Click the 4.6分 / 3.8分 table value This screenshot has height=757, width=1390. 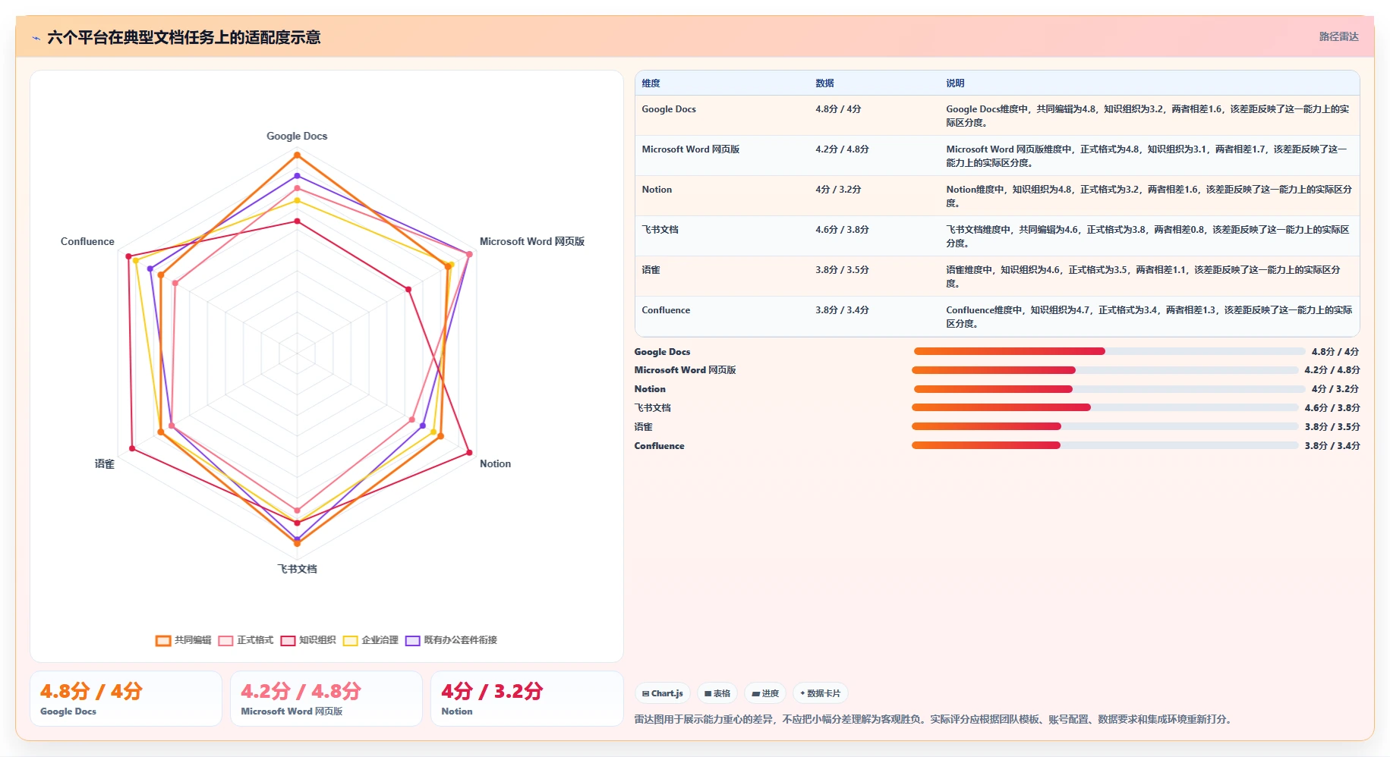point(842,230)
